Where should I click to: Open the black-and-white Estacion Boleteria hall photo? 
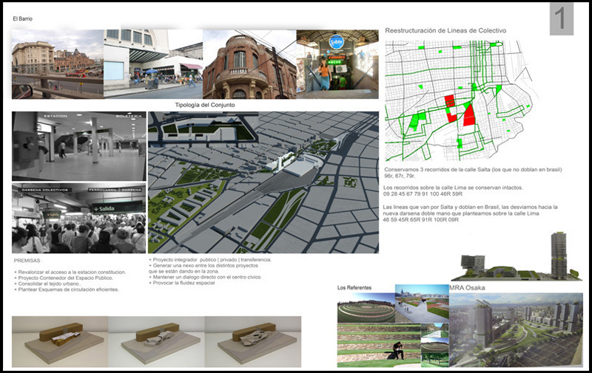point(79,146)
